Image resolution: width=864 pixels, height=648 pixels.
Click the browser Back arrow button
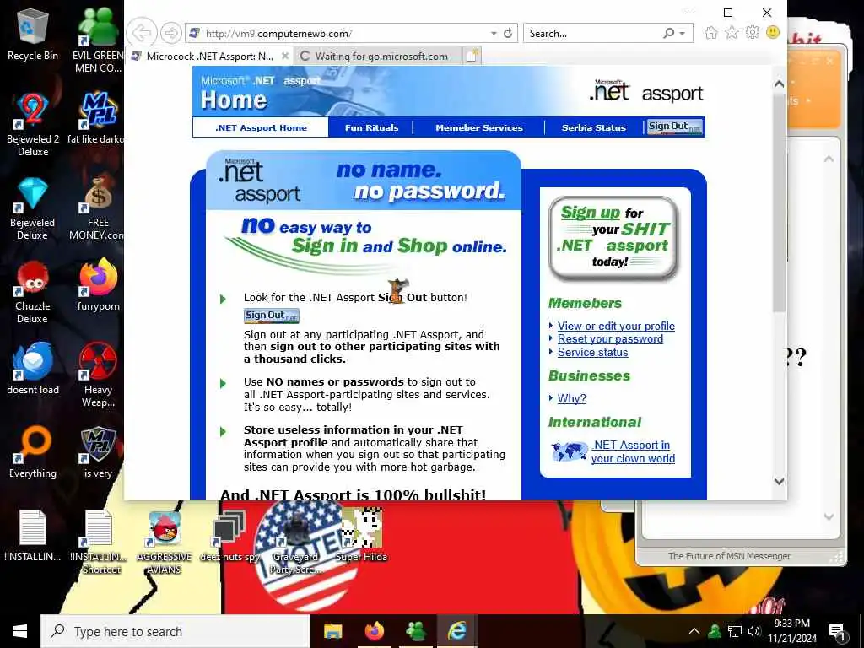pos(142,33)
